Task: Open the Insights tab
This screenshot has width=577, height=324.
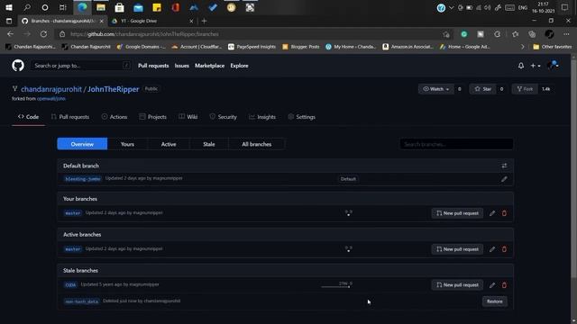Action: [262, 117]
